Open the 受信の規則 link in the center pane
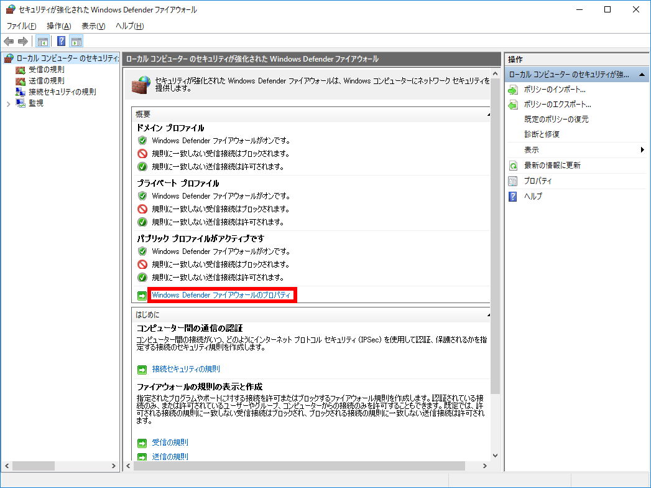Screen dimensions: 651x488 pos(170,443)
